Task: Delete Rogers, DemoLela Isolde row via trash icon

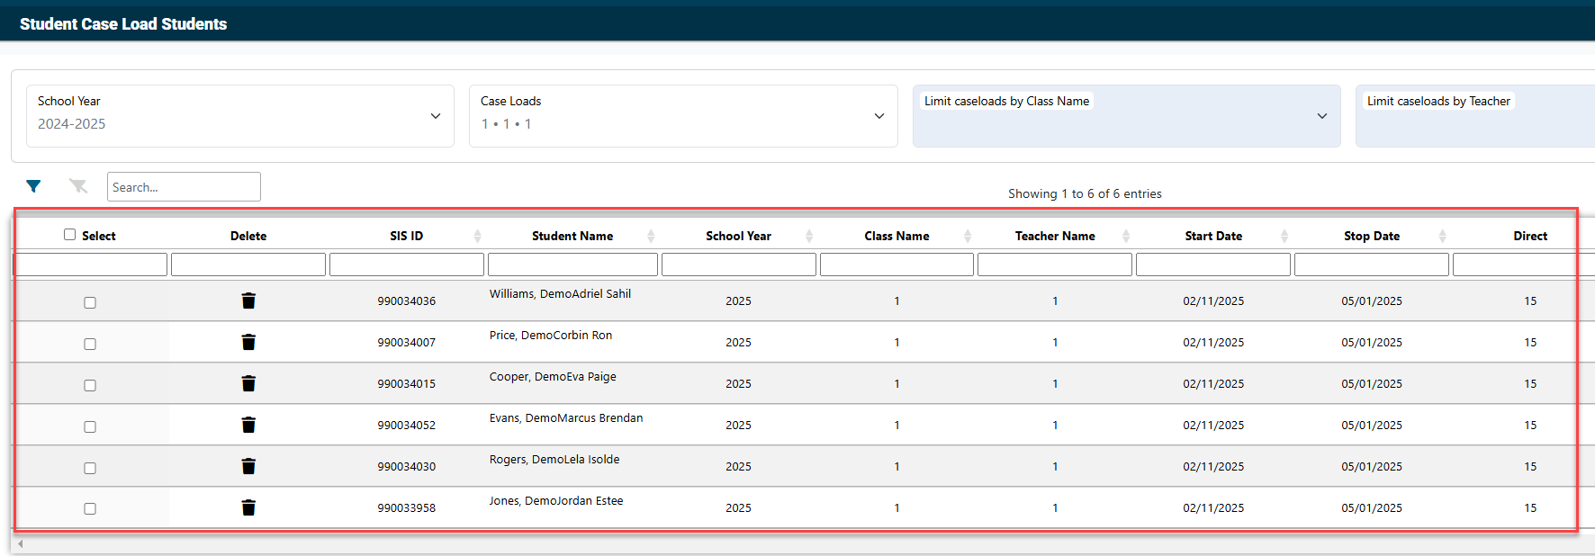Action: click(248, 466)
